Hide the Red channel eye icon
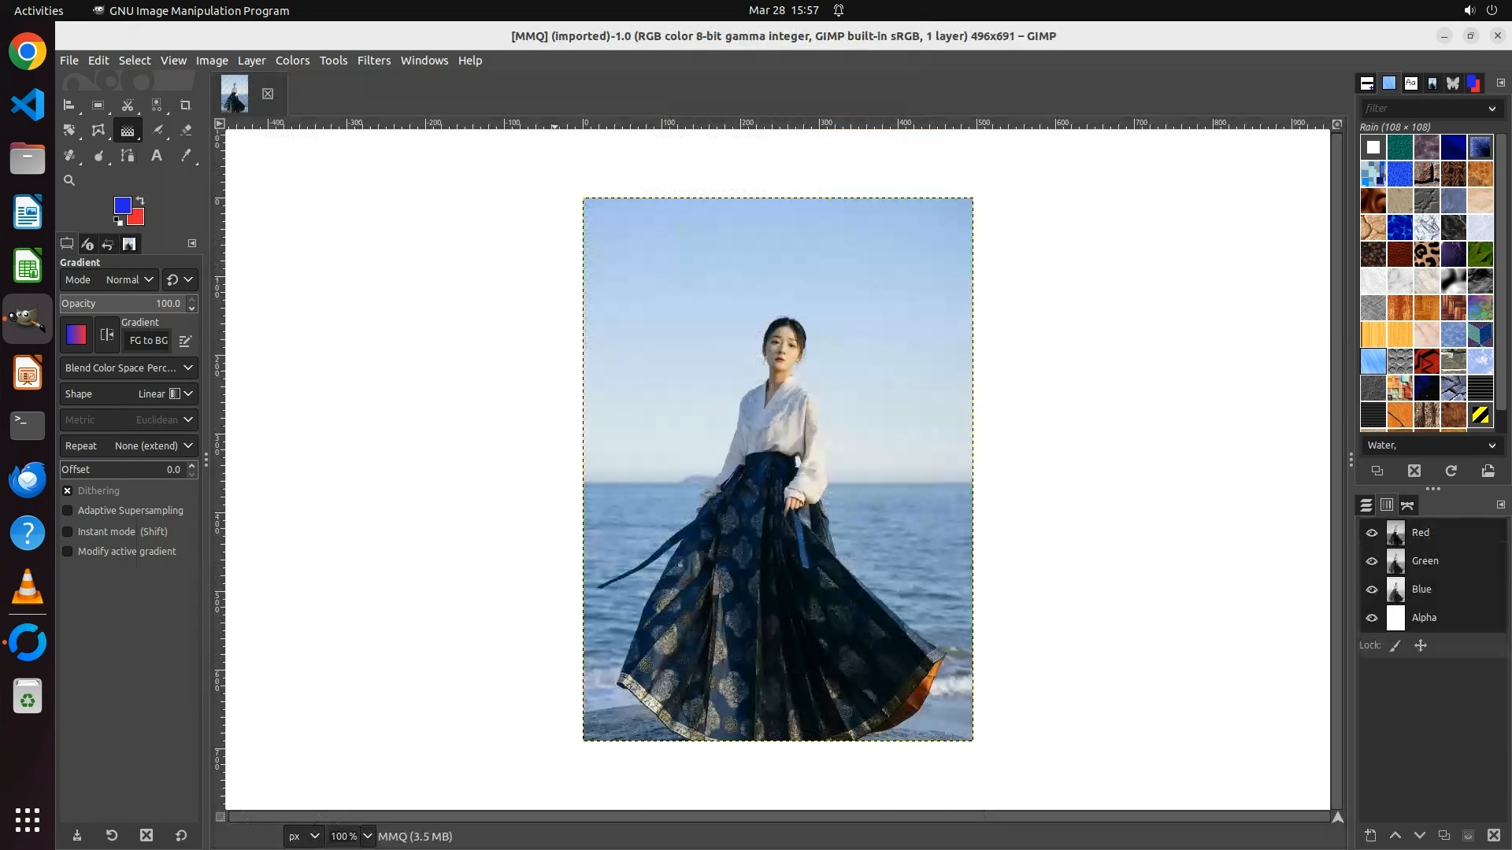This screenshot has width=1512, height=850. (x=1372, y=533)
